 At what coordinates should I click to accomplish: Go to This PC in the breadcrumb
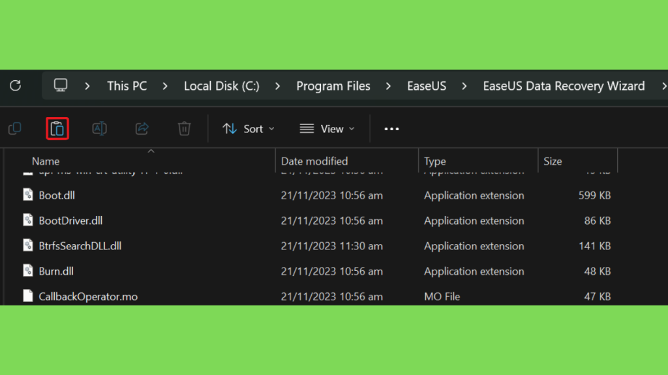(127, 87)
